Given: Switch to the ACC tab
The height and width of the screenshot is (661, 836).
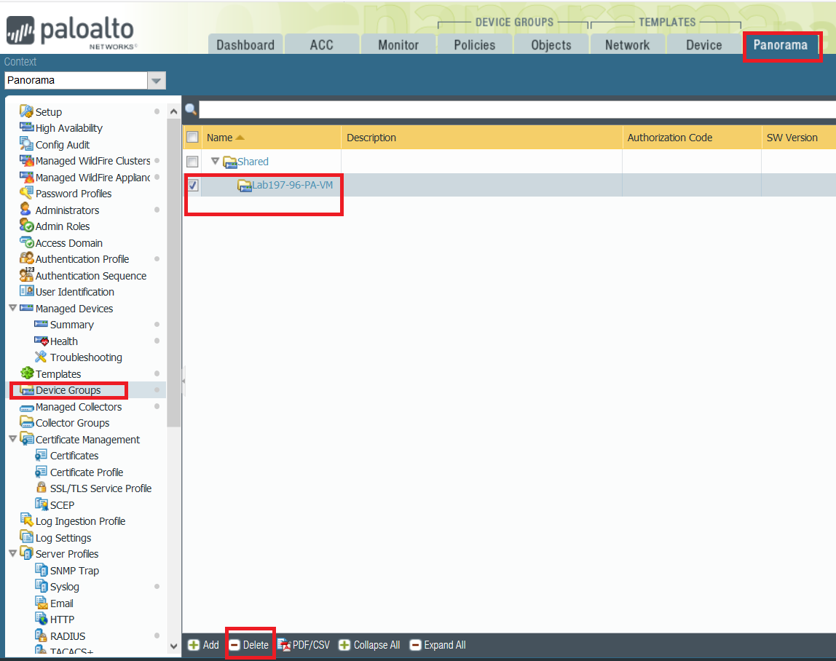Looking at the screenshot, I should pyautogui.click(x=321, y=45).
